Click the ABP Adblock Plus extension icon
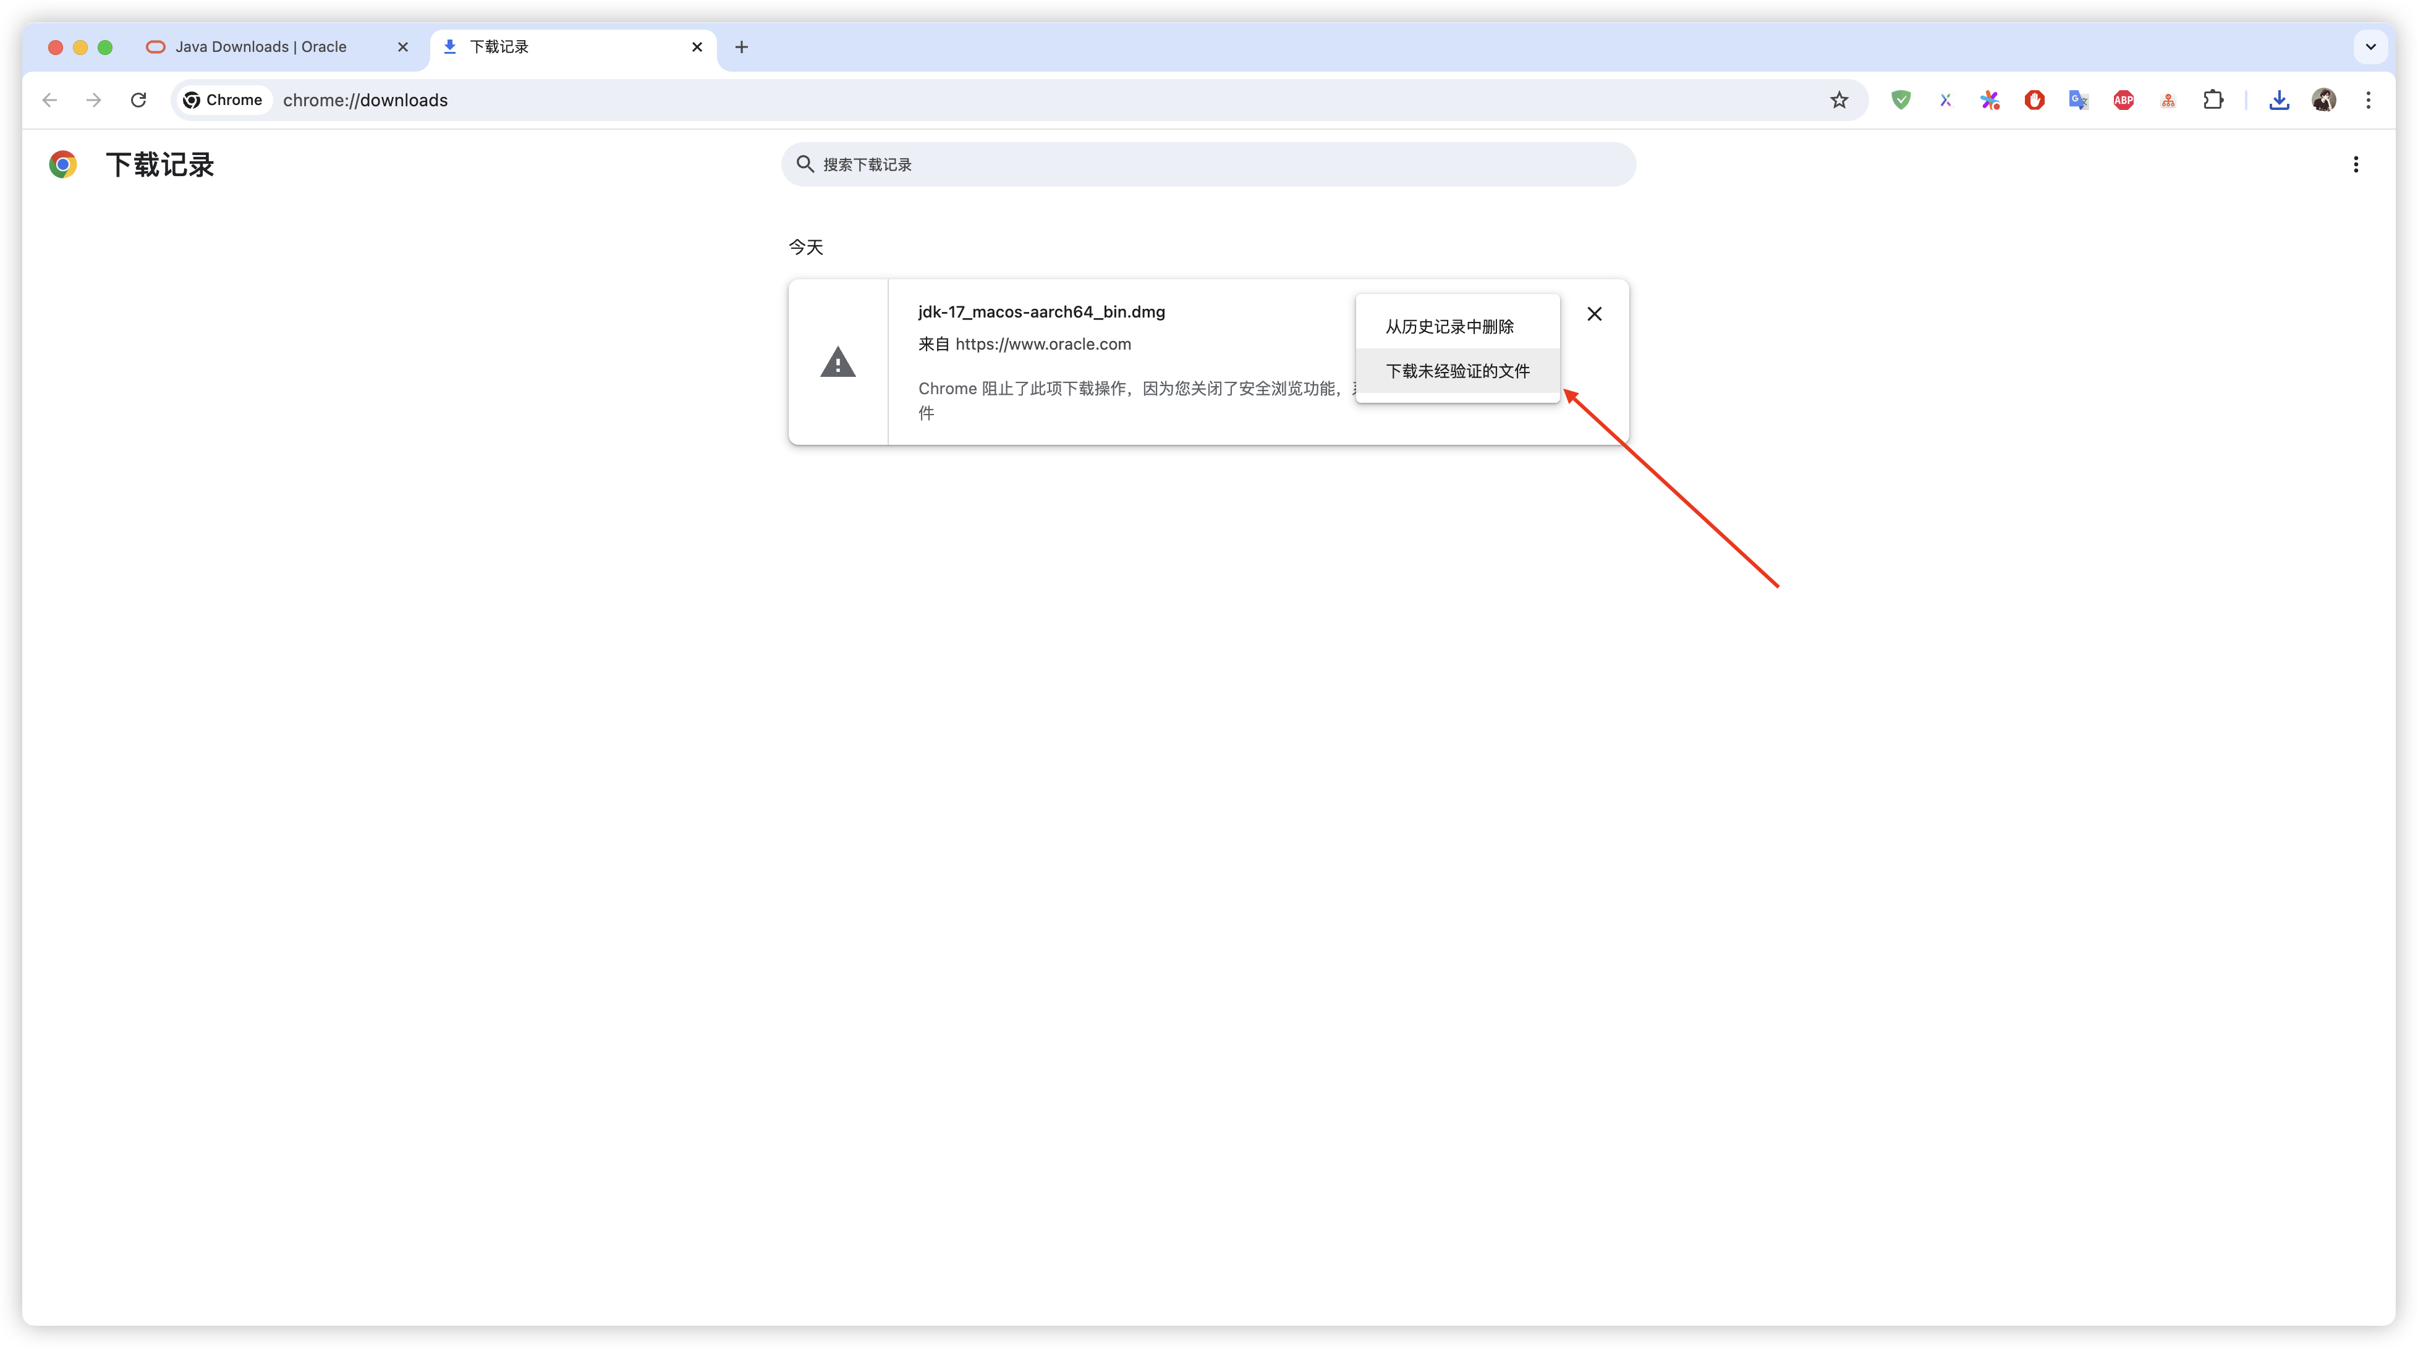This screenshot has width=2418, height=1348. (x=2123, y=100)
